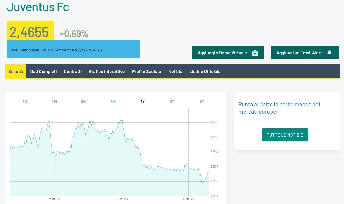Select the Notizie tab
Screen dimensions: 344x204
(x=175, y=72)
